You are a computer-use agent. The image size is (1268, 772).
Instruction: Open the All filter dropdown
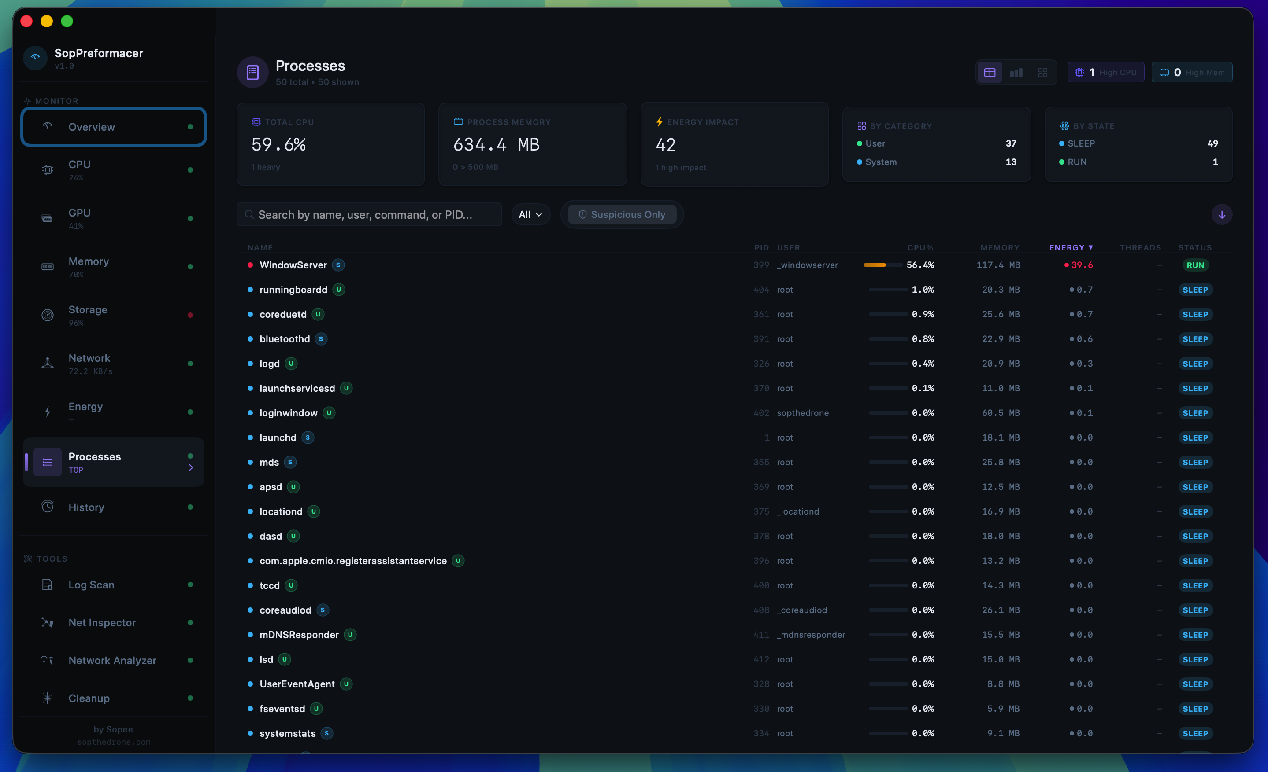click(x=530, y=214)
